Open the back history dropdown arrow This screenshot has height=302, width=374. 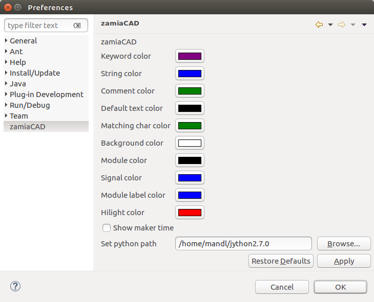click(x=330, y=25)
